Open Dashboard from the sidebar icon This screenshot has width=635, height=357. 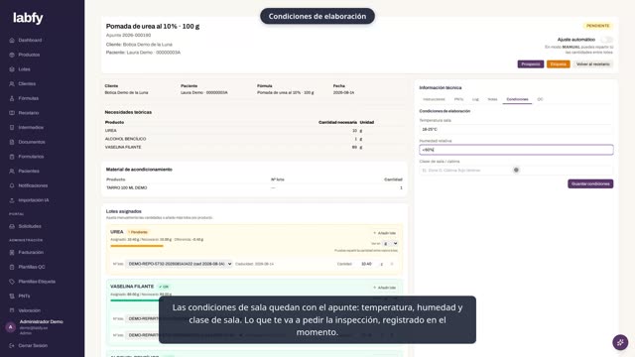12,41
